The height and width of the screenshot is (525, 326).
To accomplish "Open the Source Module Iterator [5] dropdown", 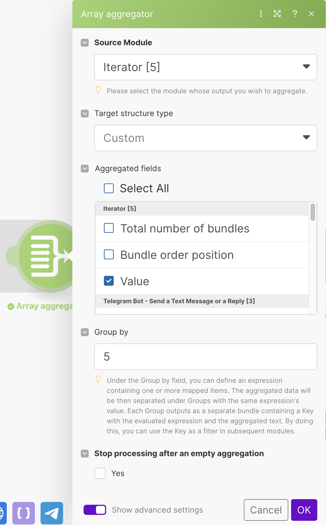I will 206,67.
